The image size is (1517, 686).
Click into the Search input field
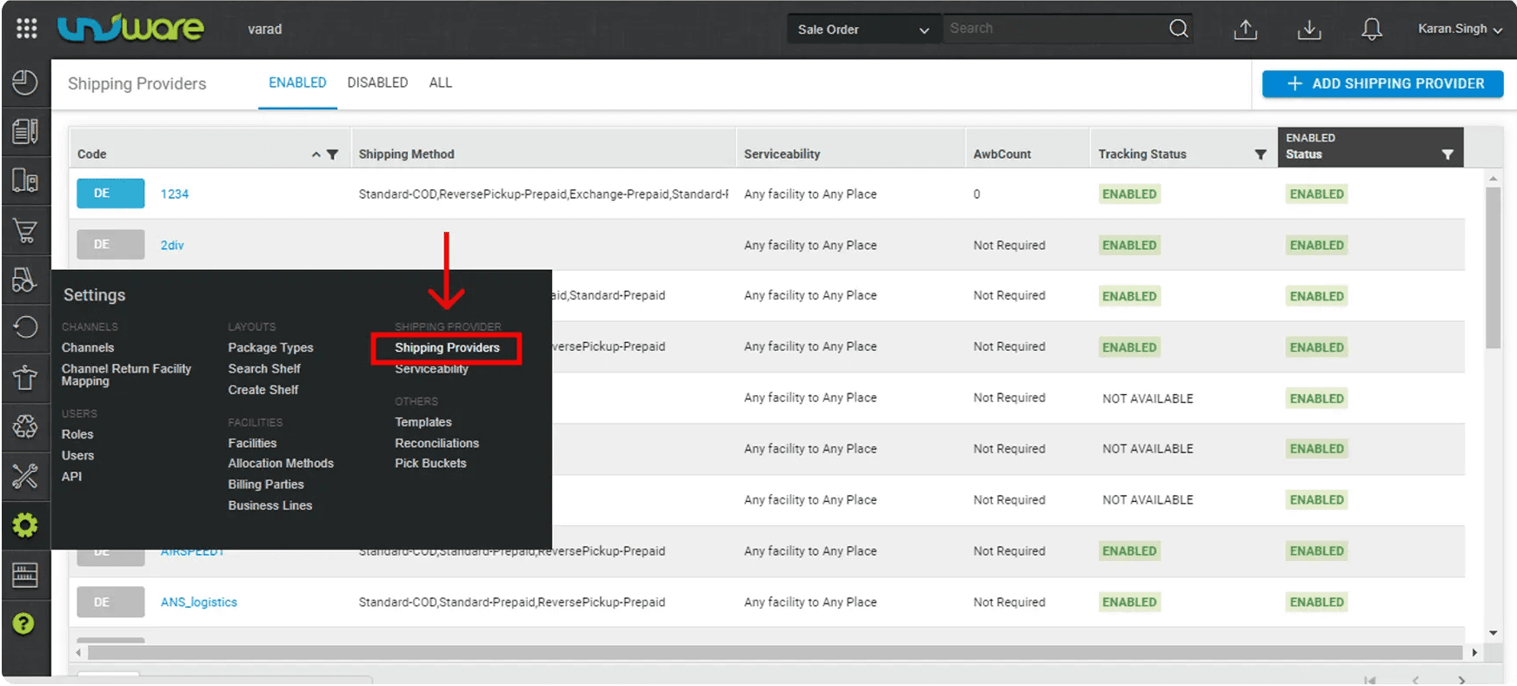click(x=1054, y=29)
